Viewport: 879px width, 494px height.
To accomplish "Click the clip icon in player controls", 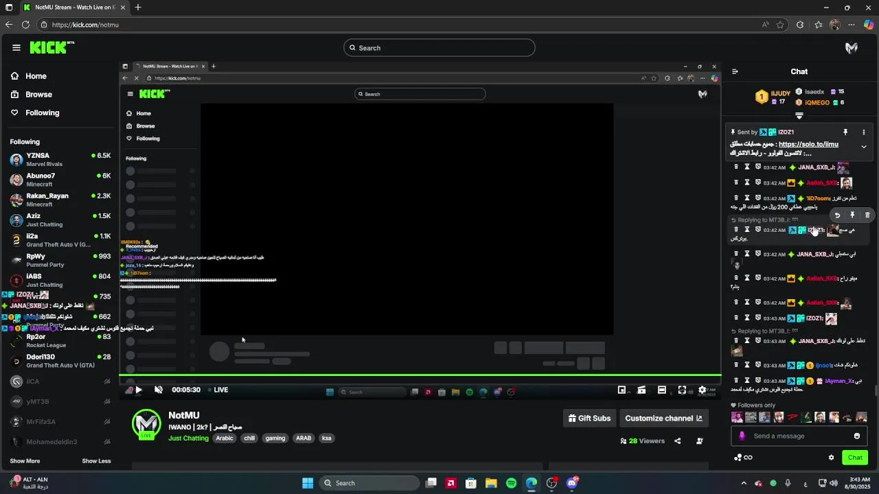I will (641, 390).
